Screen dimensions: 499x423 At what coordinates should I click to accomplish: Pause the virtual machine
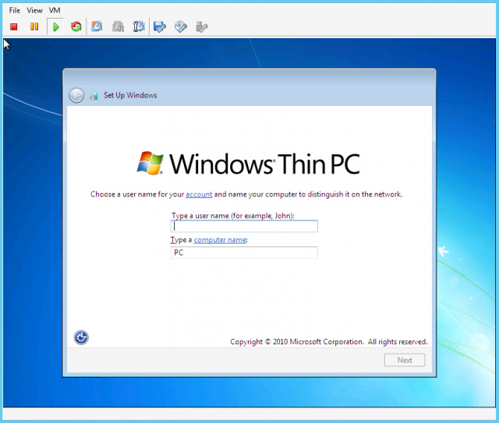[34, 26]
